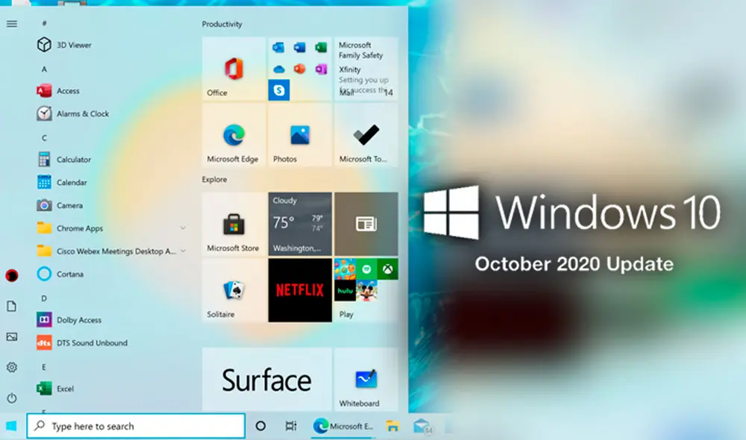The height and width of the screenshot is (440, 746).
Task: Expand the Cisco Webex Meetings Desktop App entry
Action: coord(183,251)
